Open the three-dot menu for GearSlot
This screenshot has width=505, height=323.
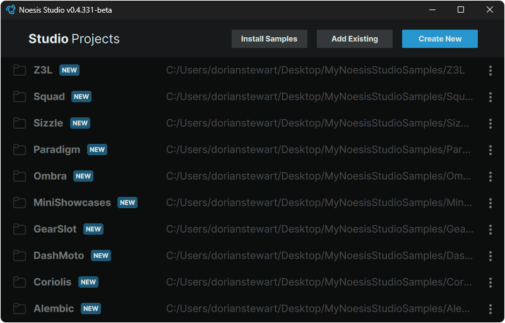pos(490,230)
